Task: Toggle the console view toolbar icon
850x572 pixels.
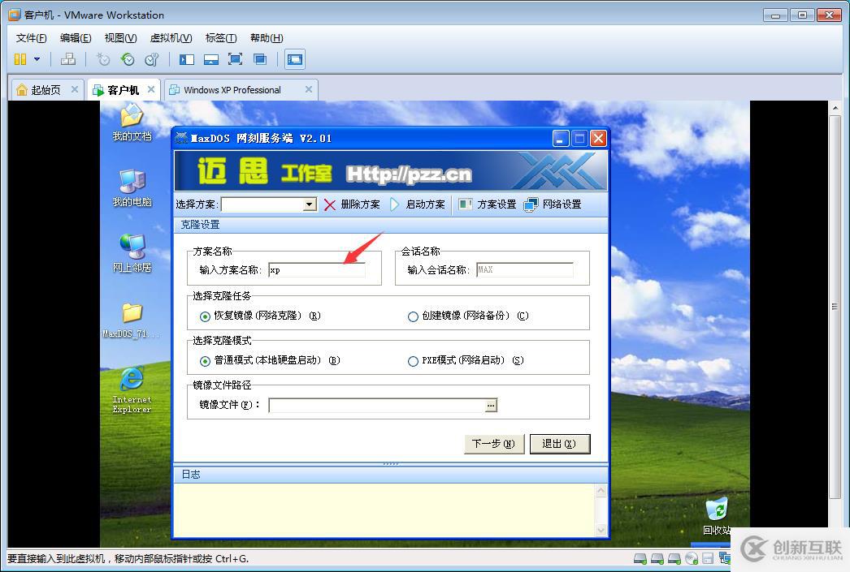Action: pyautogui.click(x=295, y=59)
